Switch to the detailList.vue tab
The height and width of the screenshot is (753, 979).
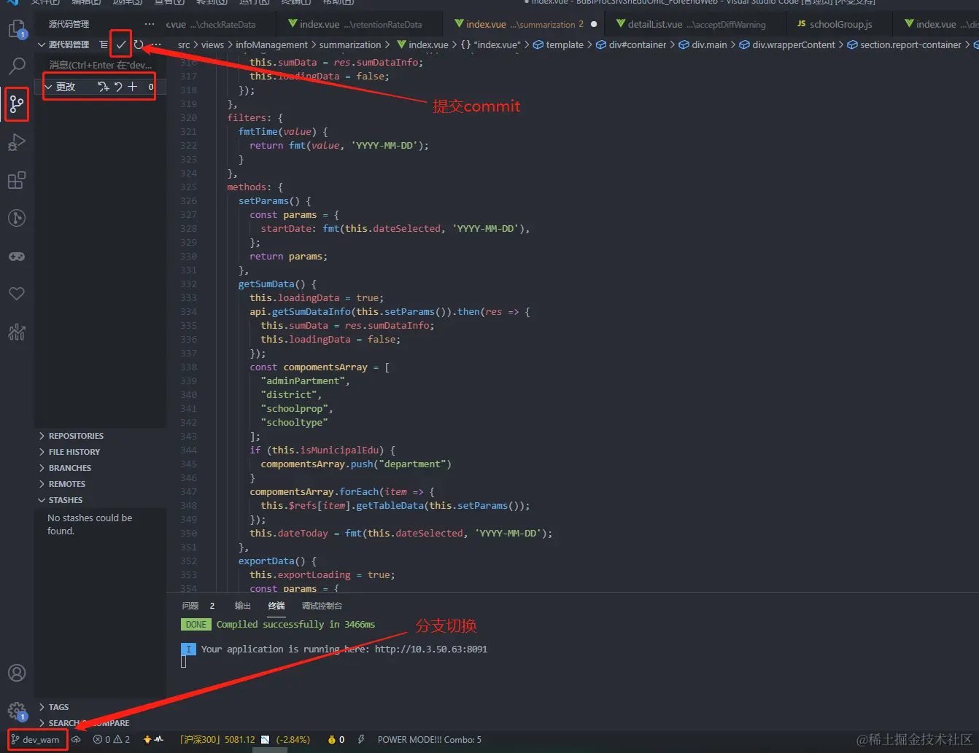[x=696, y=24]
